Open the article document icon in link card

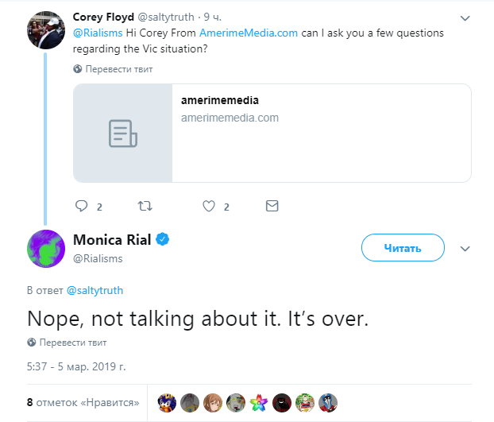pos(123,134)
